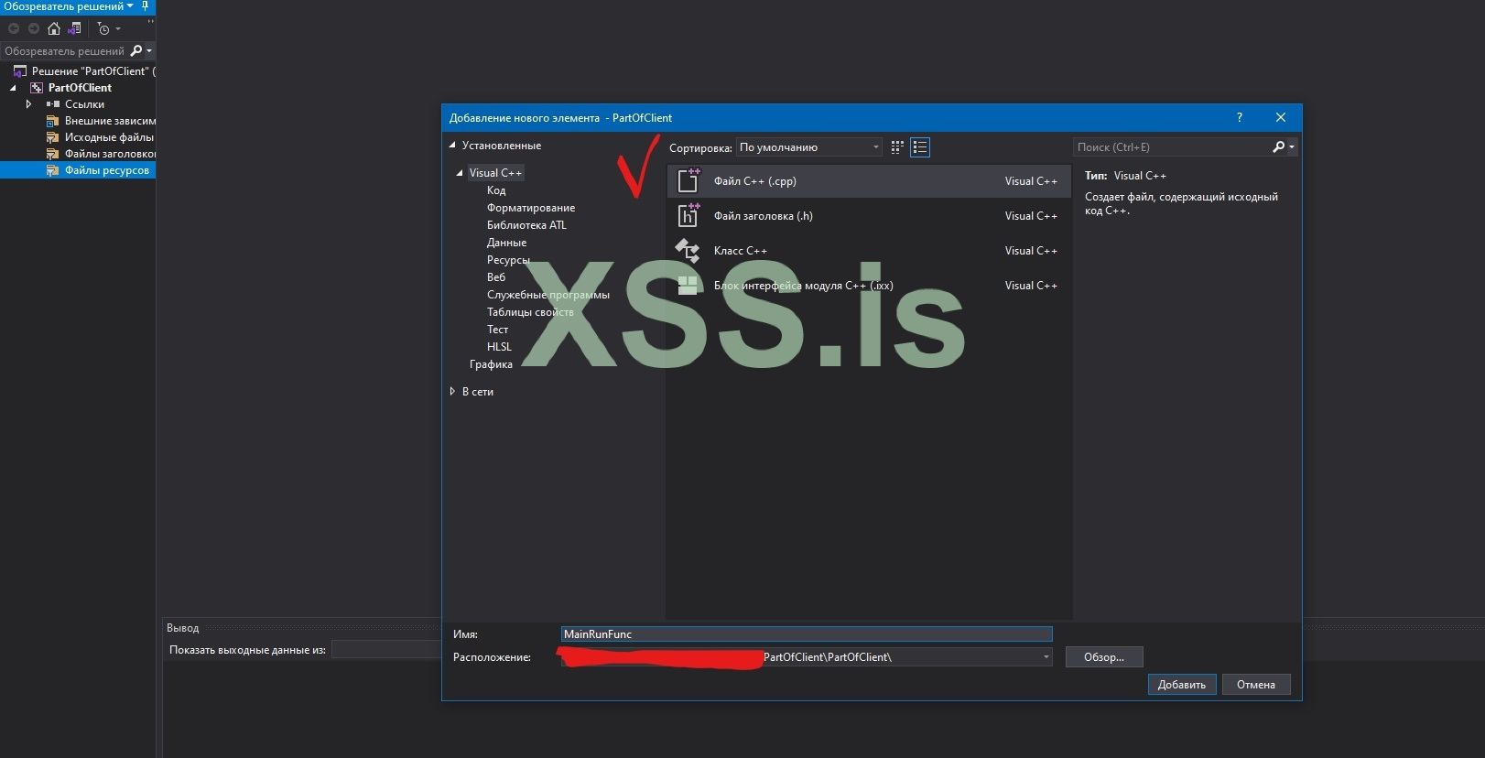Collapse the Установленные category
The height and width of the screenshot is (758, 1485).
tap(452, 146)
